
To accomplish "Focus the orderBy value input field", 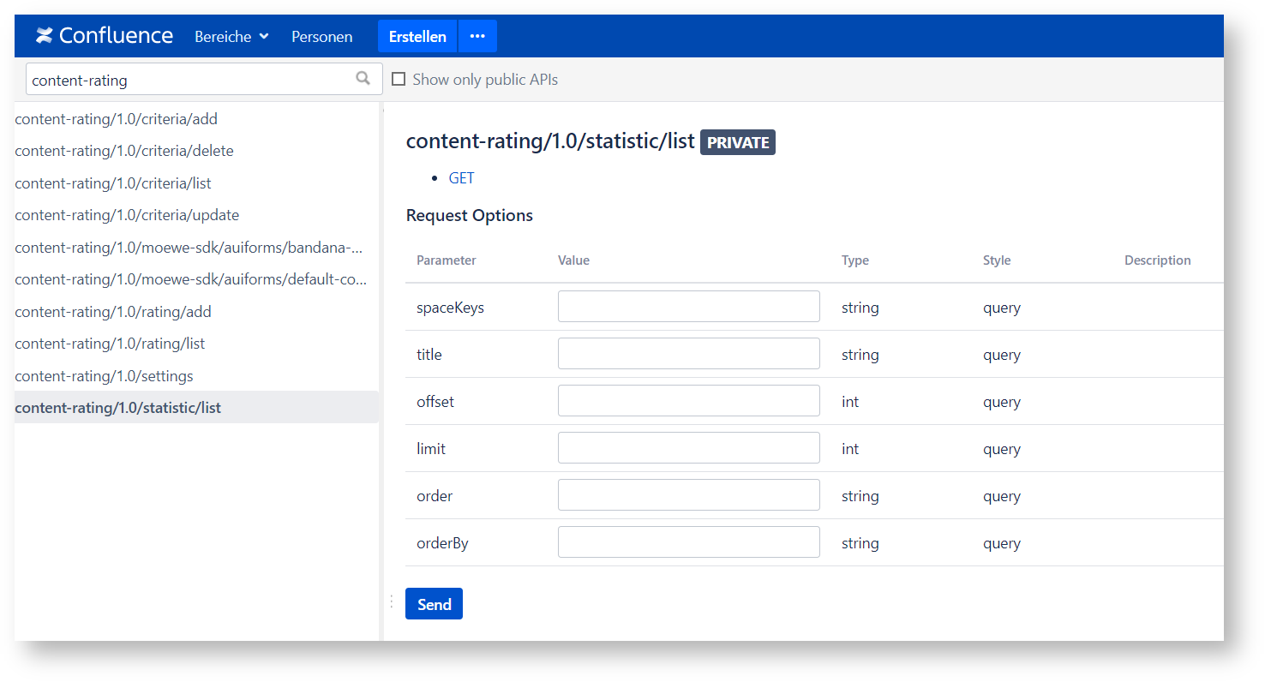I will pos(688,542).
